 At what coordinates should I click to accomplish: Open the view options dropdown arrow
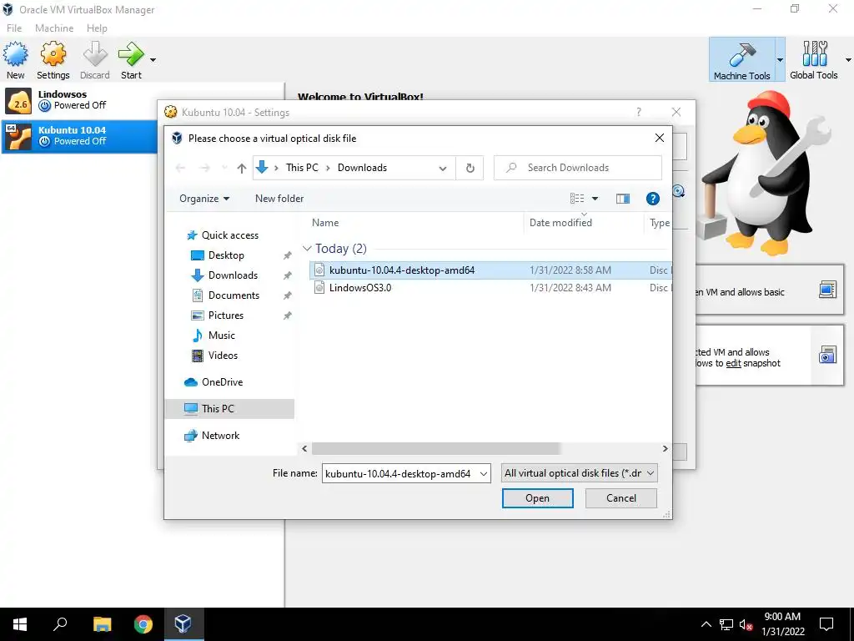coord(595,199)
